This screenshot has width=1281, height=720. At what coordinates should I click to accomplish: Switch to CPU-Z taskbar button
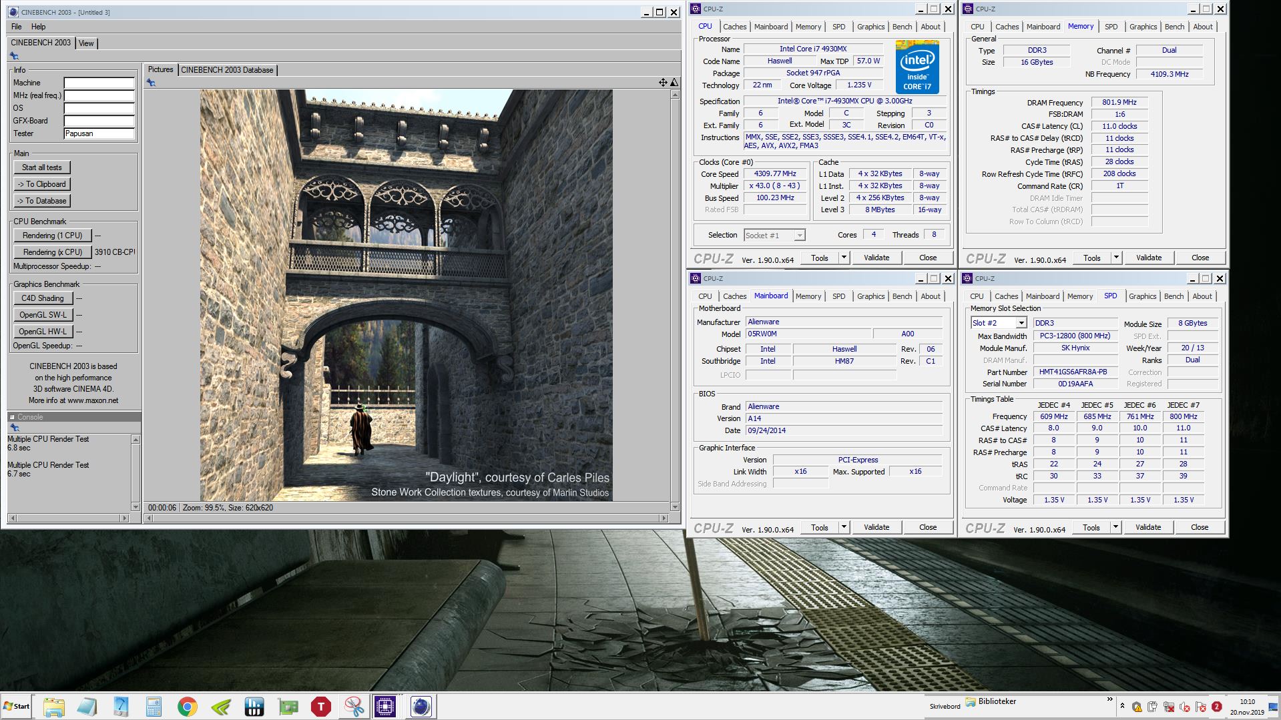pyautogui.click(x=385, y=707)
